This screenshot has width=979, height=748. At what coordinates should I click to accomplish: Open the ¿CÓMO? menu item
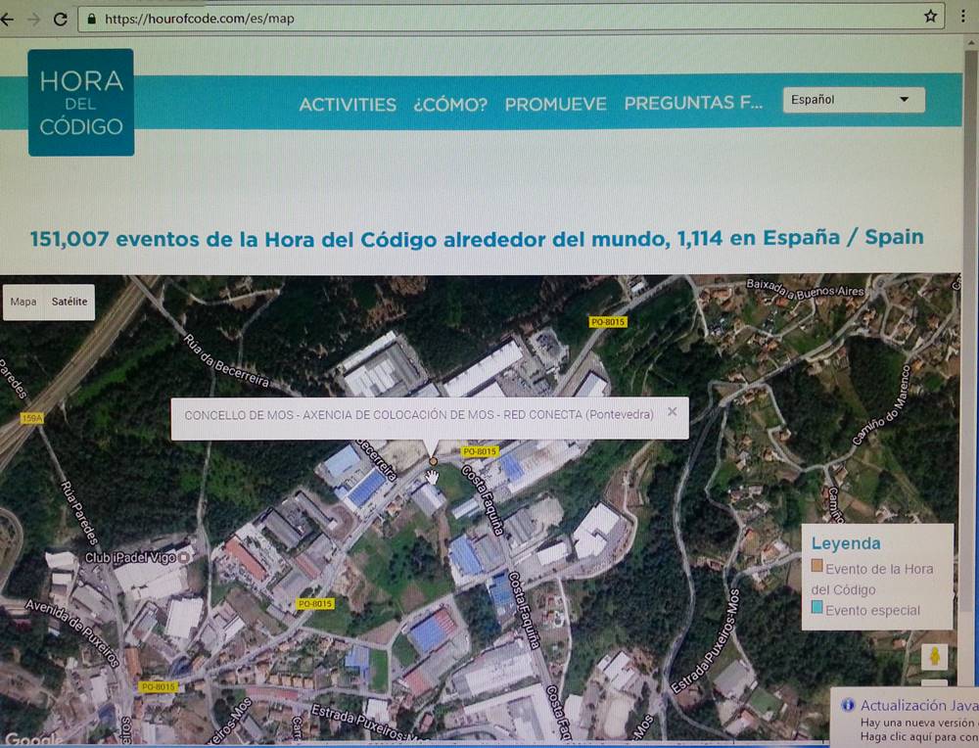[x=450, y=105]
